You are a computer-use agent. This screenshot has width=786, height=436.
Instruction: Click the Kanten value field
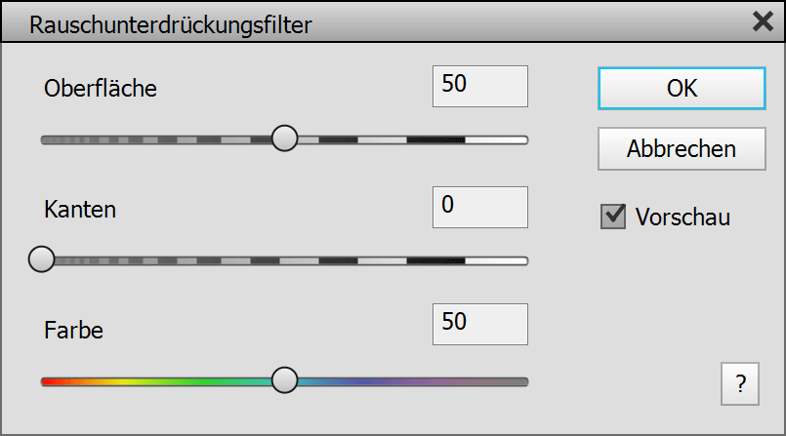click(479, 207)
